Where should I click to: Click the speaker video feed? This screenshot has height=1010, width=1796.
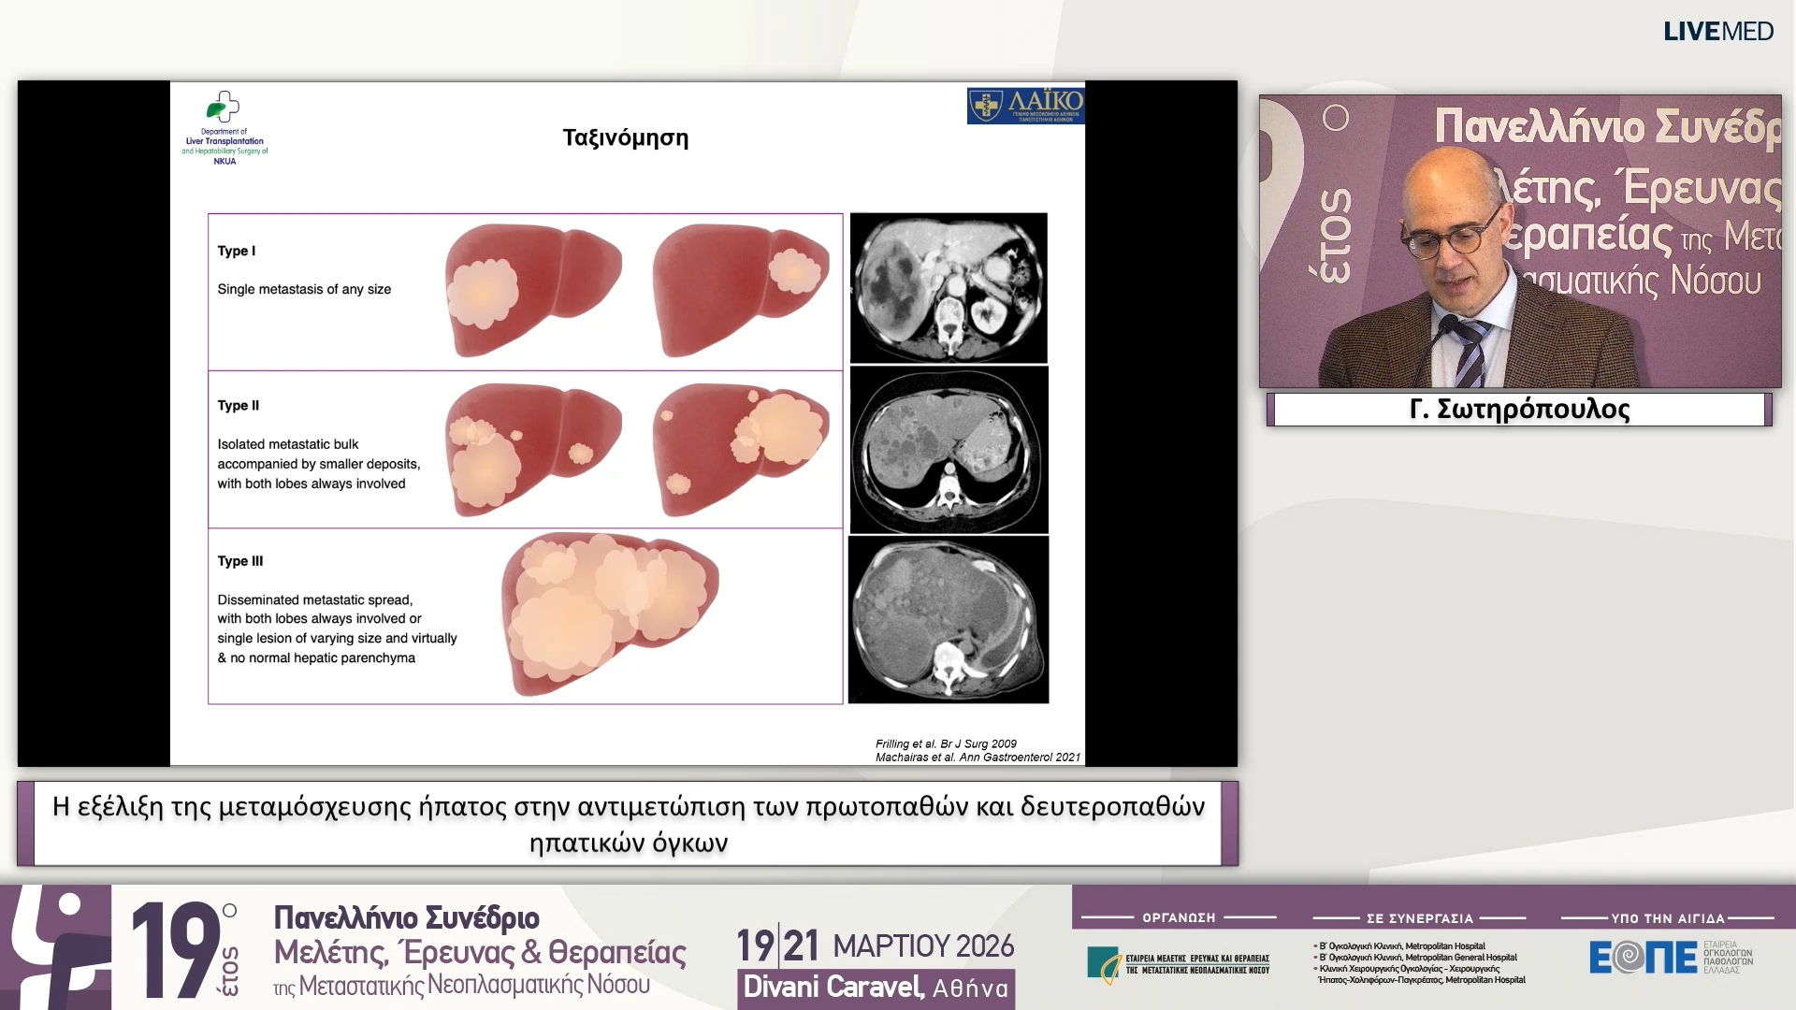point(1519,241)
